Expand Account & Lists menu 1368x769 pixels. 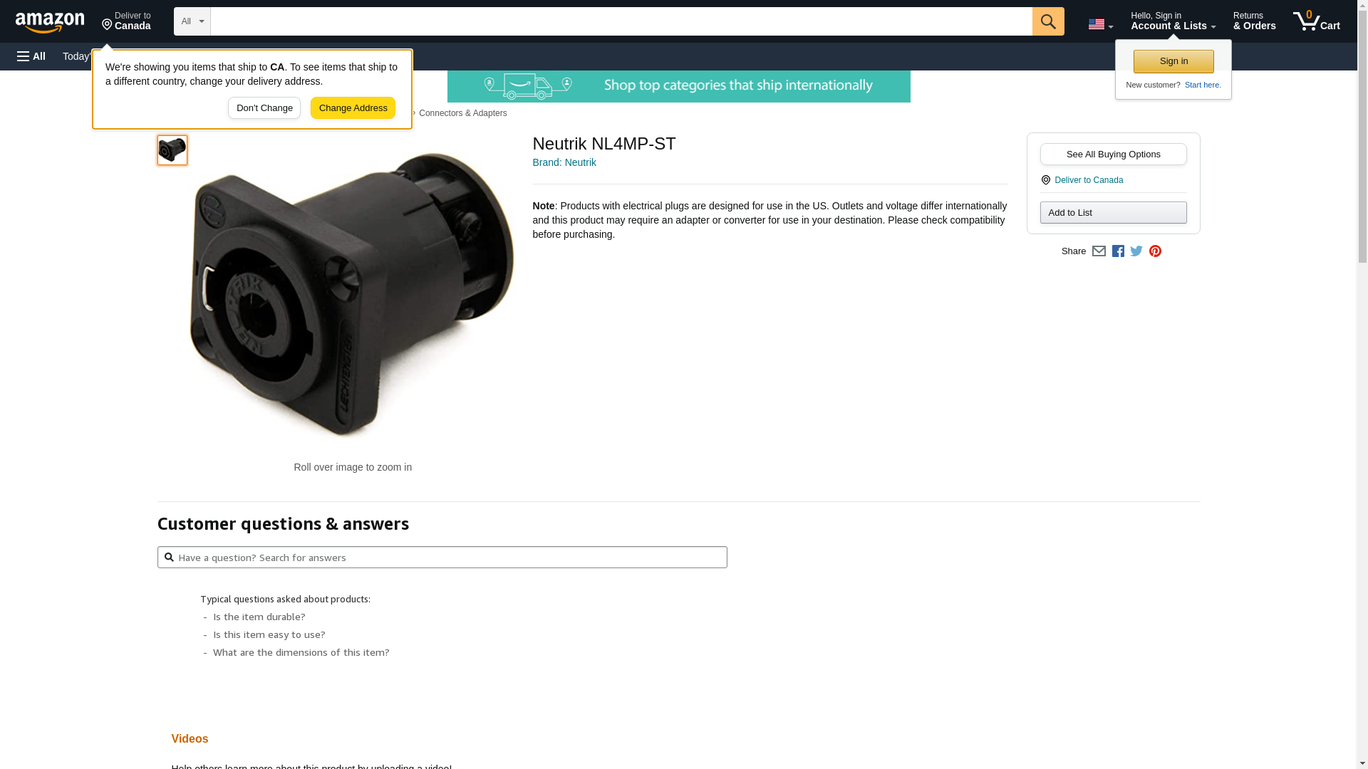1173,21
